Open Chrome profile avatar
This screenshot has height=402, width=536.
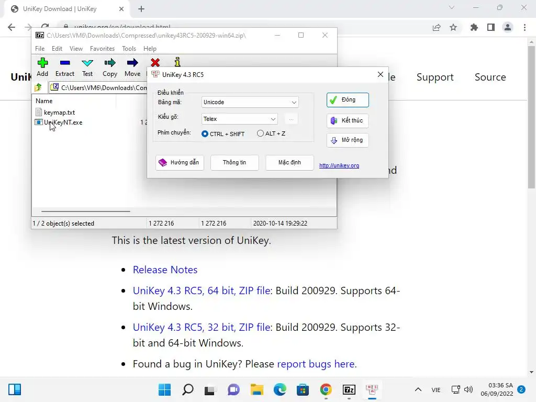(508, 27)
